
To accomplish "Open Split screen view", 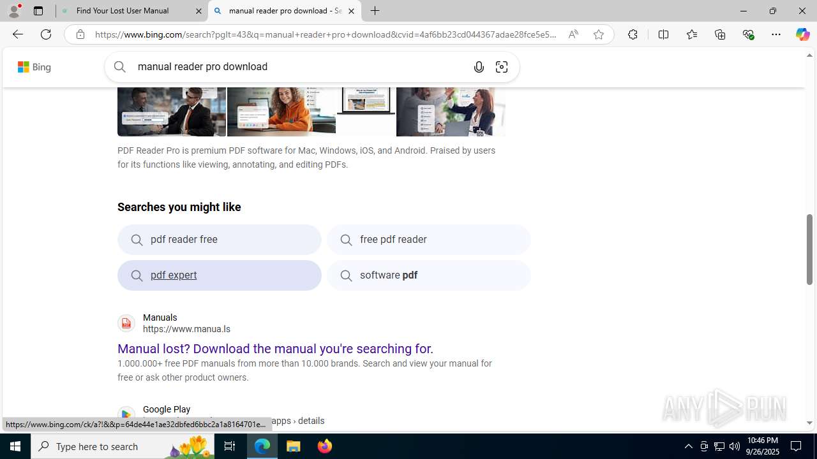I will click(663, 34).
